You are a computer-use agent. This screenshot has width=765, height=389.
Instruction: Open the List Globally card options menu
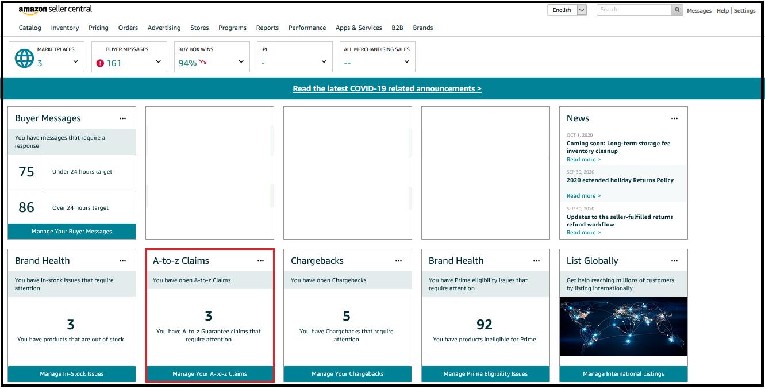coord(674,261)
